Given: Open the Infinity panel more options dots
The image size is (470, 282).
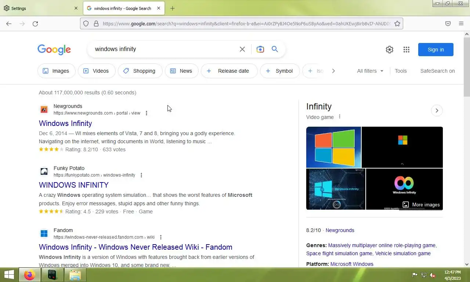Looking at the screenshot, I should pyautogui.click(x=340, y=117).
